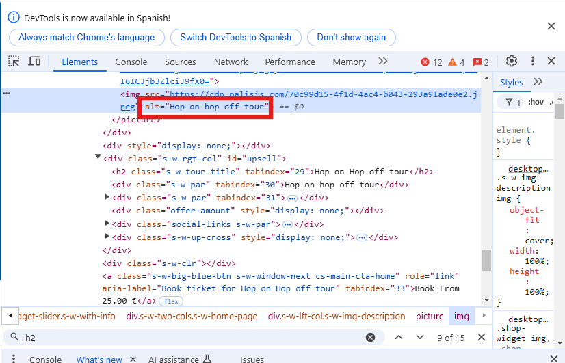Open the DevTools three-dot customize menu

(533, 62)
